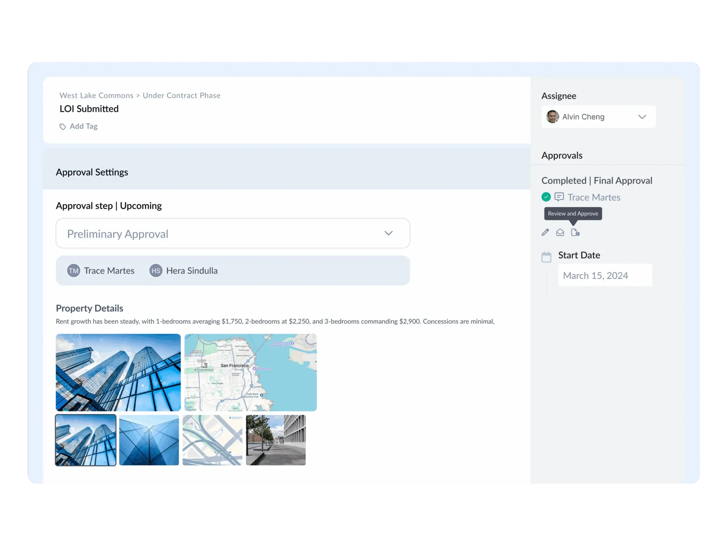Click the Property Details heading

point(89,308)
